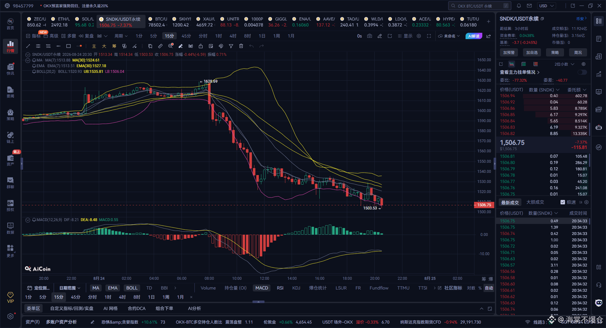Open 2位小数 decimal precision dropdown

[x=564, y=64]
